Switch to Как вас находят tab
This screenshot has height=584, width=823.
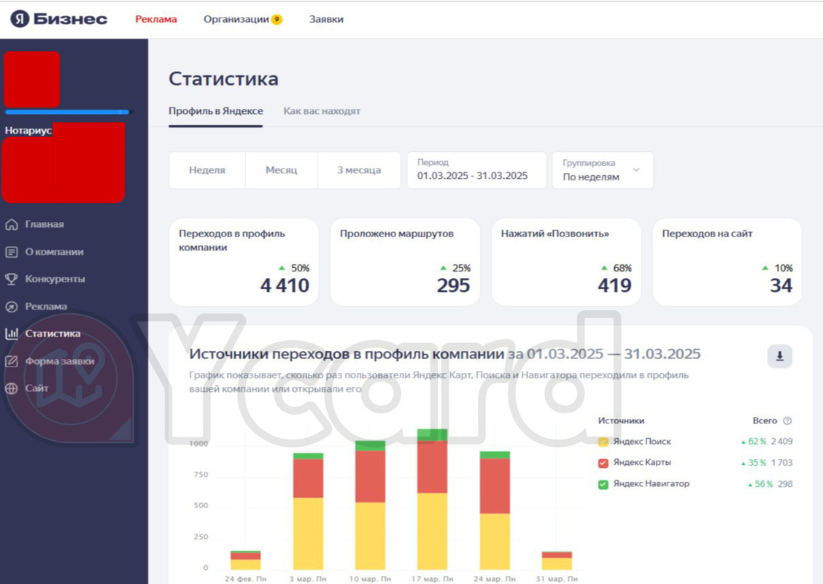(322, 112)
